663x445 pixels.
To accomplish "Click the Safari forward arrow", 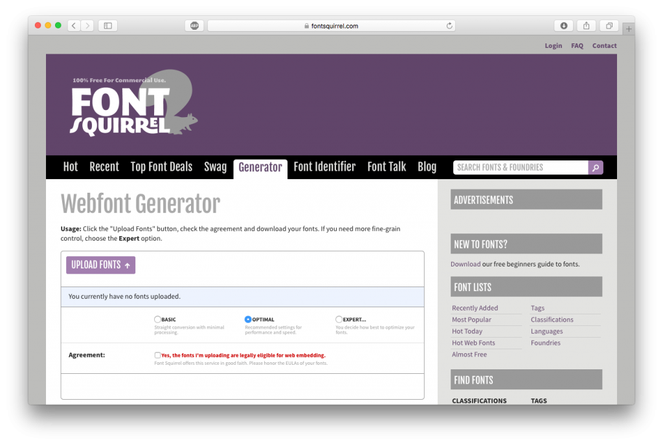I will pyautogui.click(x=87, y=26).
